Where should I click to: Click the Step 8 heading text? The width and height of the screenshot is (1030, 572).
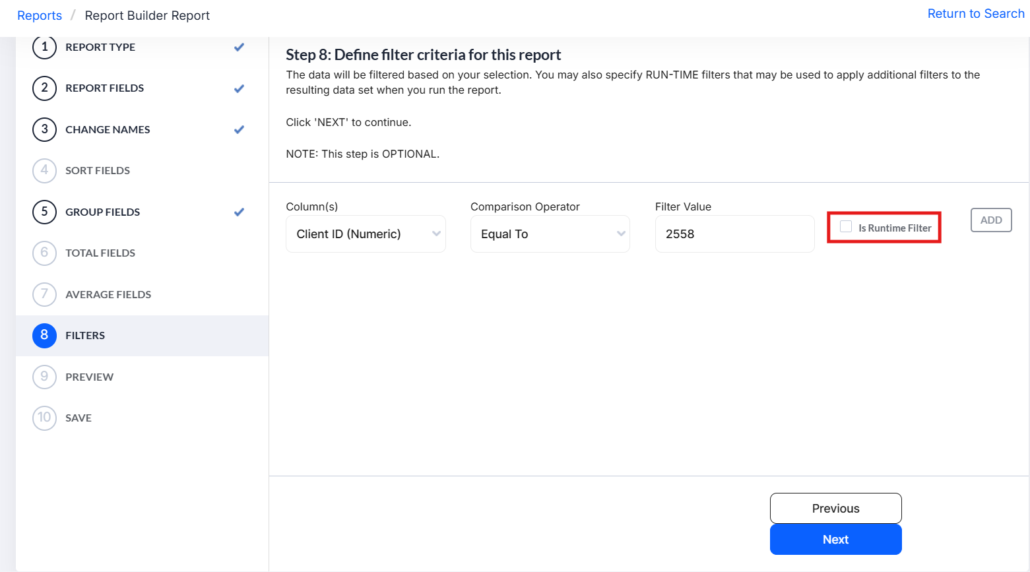click(423, 55)
